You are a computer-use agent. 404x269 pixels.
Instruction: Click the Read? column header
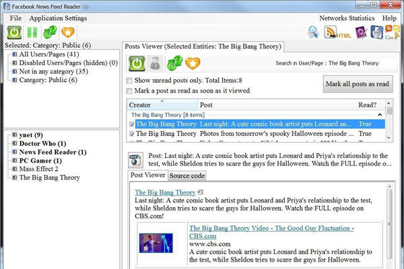tap(367, 105)
